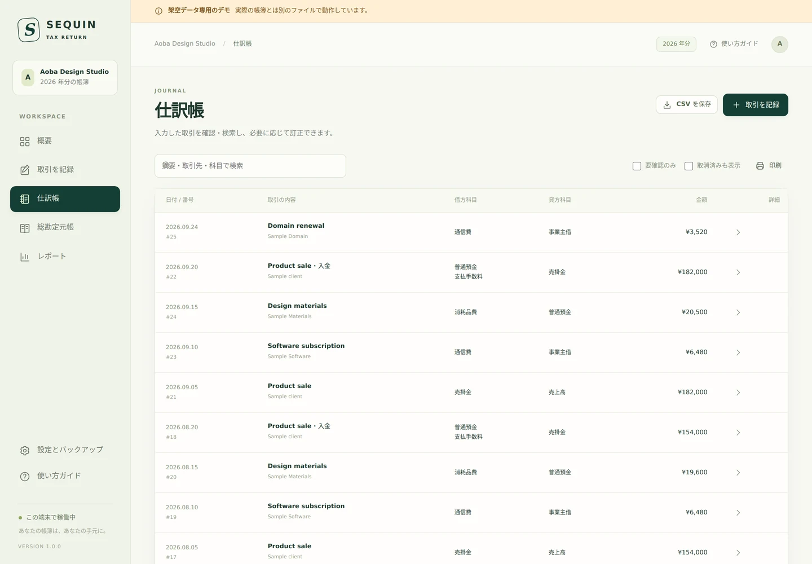Open Aoba Design Studio workbook switcher card
The width and height of the screenshot is (812, 564).
pyautogui.click(x=65, y=77)
